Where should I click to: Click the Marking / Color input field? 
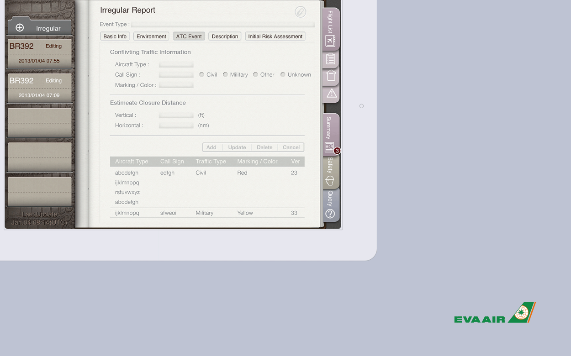(176, 85)
